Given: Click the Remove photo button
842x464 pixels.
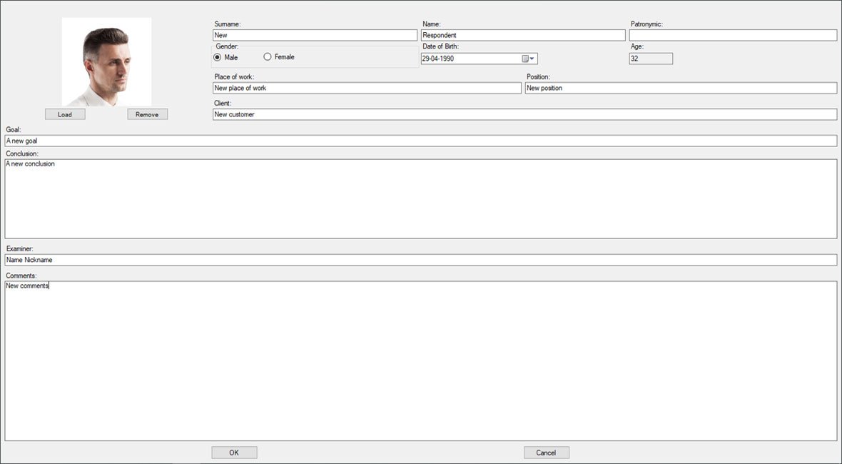Looking at the screenshot, I should coord(147,114).
